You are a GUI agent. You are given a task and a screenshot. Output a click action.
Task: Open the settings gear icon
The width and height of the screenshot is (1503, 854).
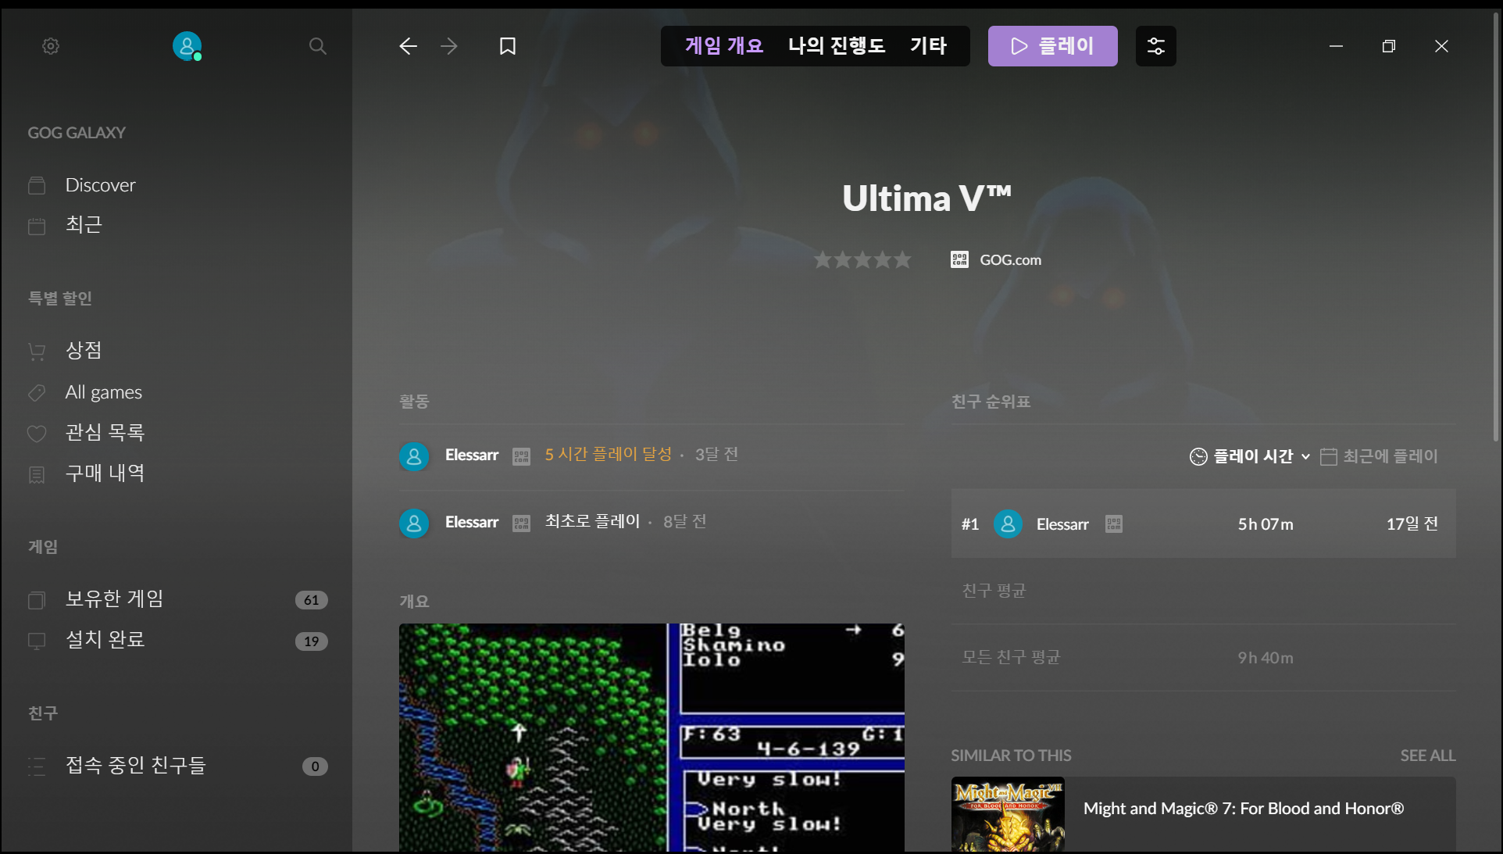point(51,46)
